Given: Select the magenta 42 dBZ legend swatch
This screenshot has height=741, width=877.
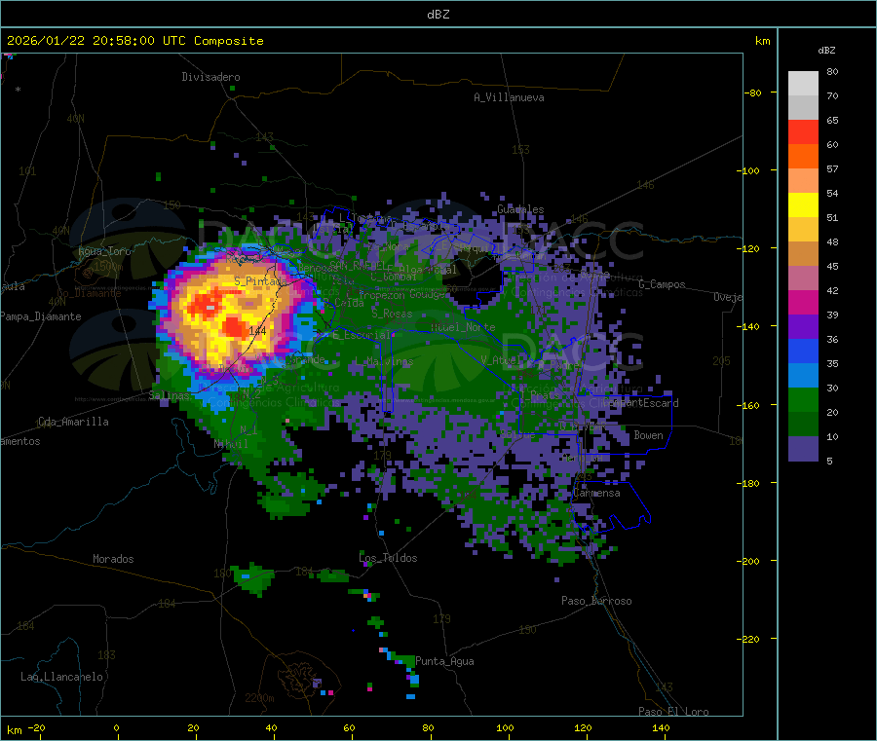Looking at the screenshot, I should pyautogui.click(x=803, y=302).
